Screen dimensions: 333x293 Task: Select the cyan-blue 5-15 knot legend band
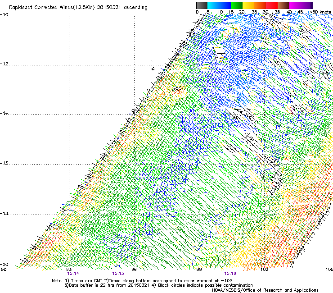pyautogui.click(x=219, y=5)
